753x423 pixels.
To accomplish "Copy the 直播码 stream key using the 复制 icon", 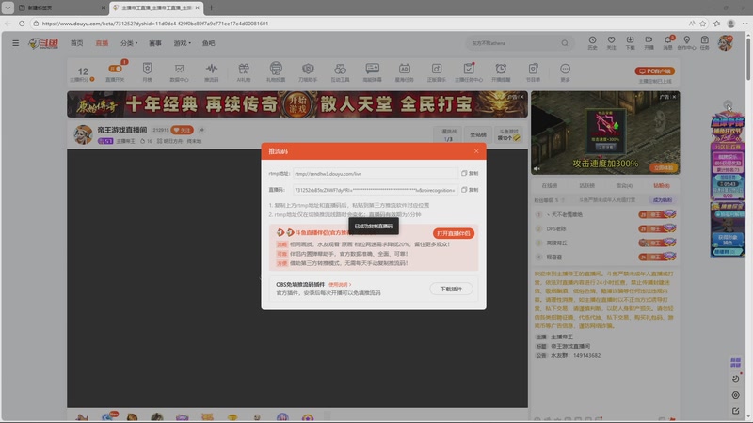I will coord(470,189).
